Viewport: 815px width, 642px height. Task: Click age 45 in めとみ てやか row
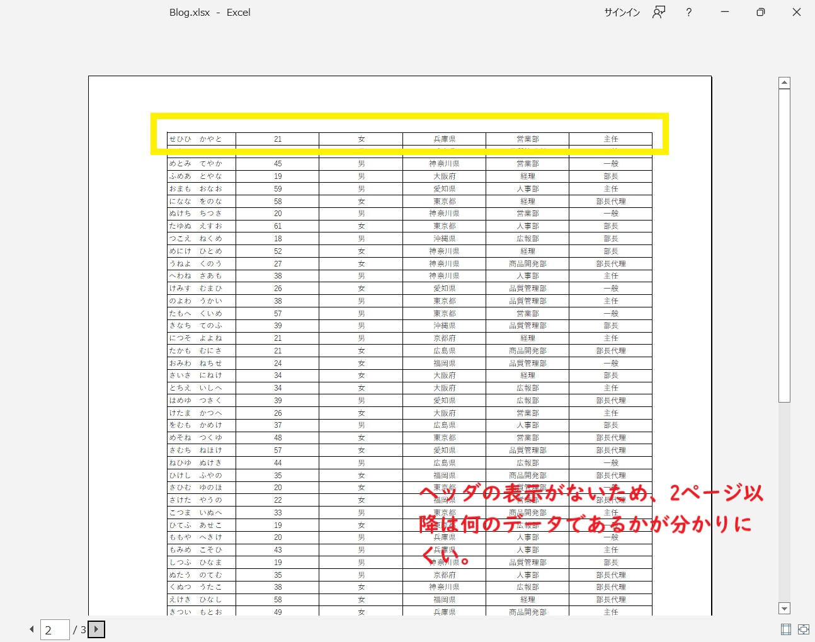pyautogui.click(x=278, y=164)
